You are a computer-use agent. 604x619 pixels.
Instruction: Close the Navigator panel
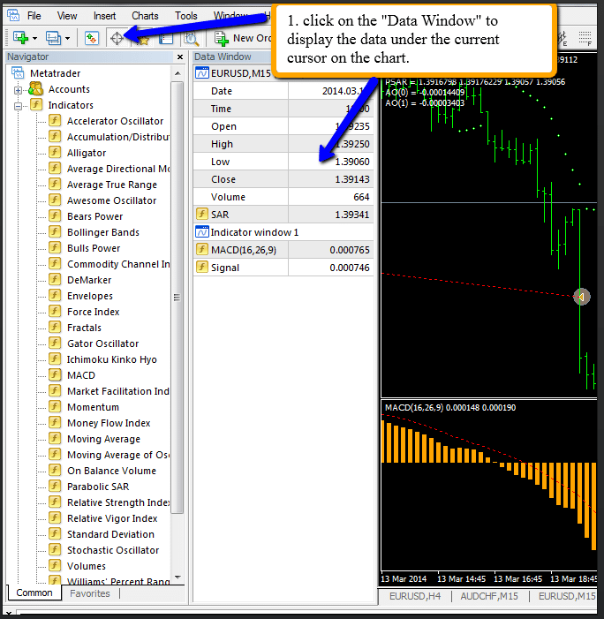pyautogui.click(x=180, y=57)
